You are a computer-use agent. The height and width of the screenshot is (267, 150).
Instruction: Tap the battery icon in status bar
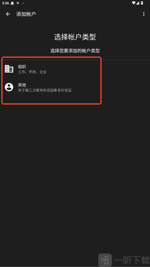(x=142, y=3)
